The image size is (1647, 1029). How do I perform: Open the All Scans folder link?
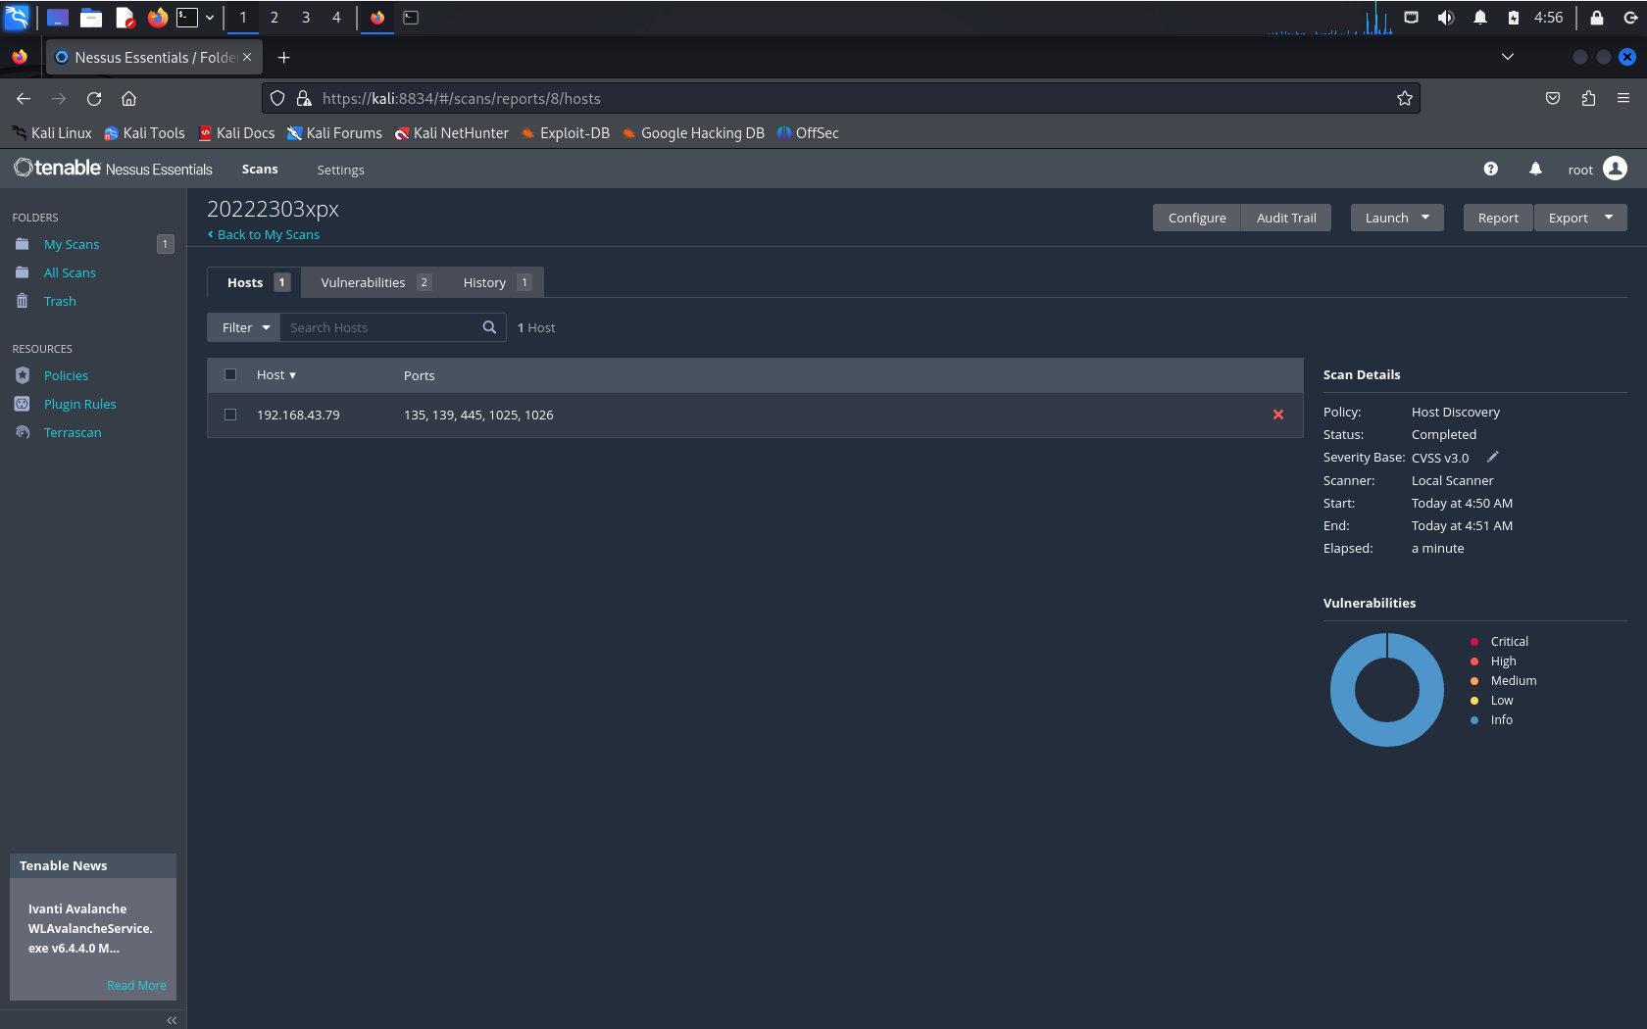(70, 272)
